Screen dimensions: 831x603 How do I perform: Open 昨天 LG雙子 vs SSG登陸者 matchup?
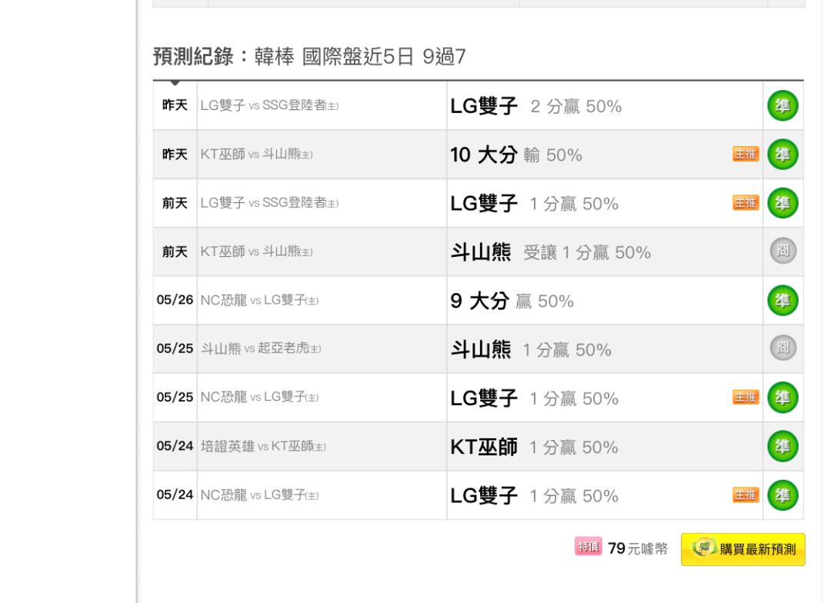click(x=269, y=105)
